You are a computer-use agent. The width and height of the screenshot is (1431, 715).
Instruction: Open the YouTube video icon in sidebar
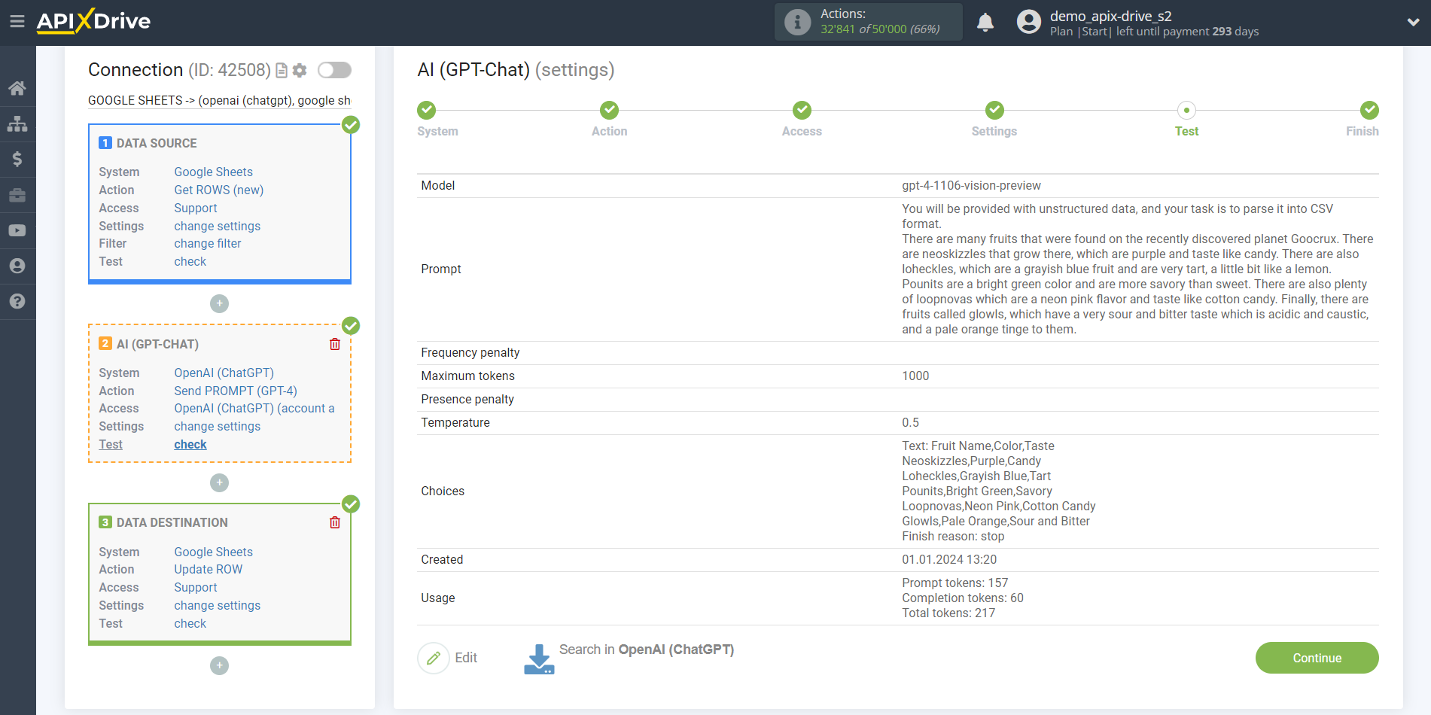pos(17,230)
